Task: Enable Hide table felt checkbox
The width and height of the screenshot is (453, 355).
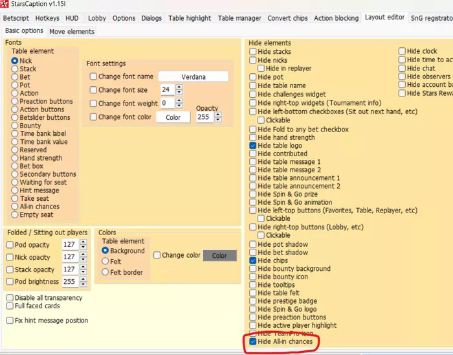Action: tap(253, 293)
